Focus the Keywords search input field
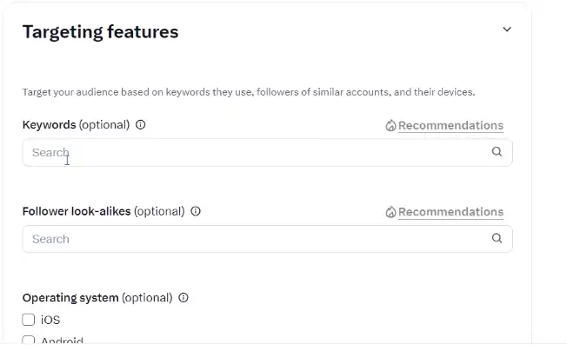This screenshot has width=567, height=351. click(x=267, y=152)
